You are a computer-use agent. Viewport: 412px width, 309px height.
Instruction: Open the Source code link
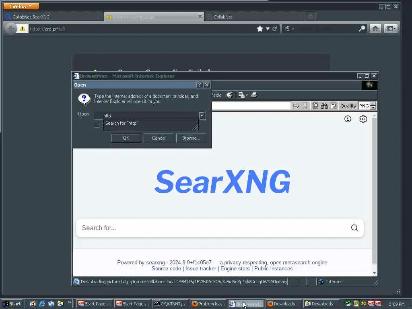(166, 268)
